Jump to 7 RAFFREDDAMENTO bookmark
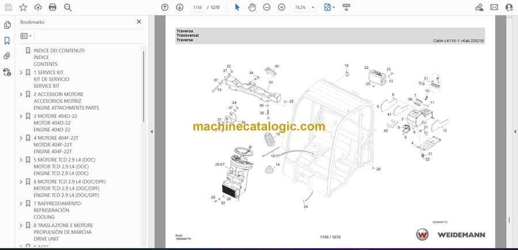Screen dimensions: 518x250 point(58,203)
